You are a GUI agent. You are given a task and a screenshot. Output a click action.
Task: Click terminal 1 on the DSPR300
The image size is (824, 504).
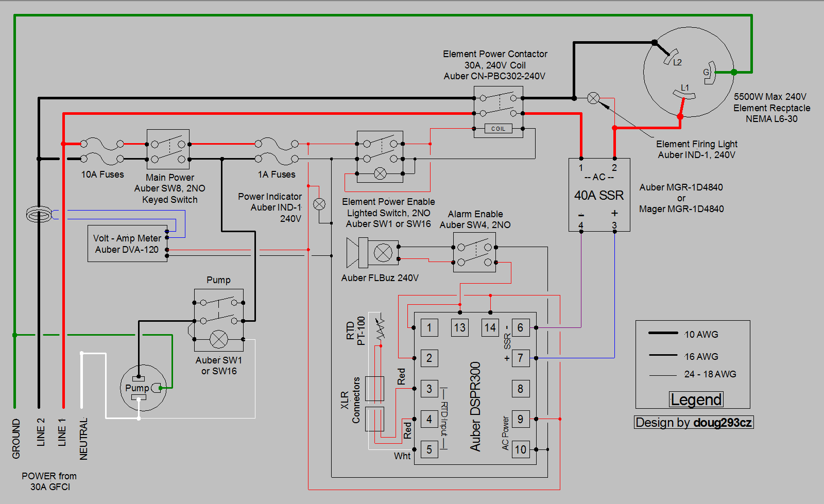430,328
